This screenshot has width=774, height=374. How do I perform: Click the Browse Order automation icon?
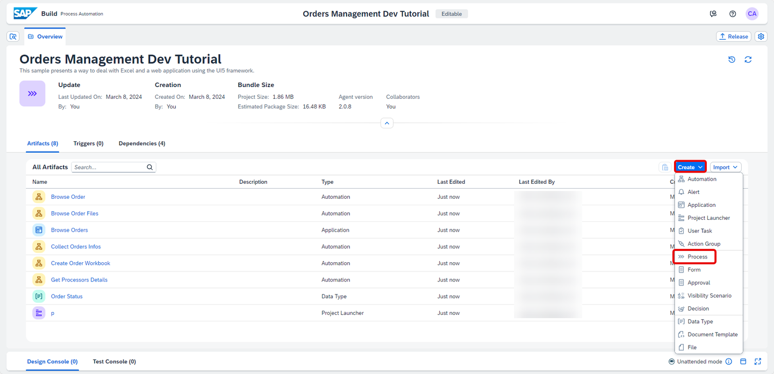click(39, 197)
